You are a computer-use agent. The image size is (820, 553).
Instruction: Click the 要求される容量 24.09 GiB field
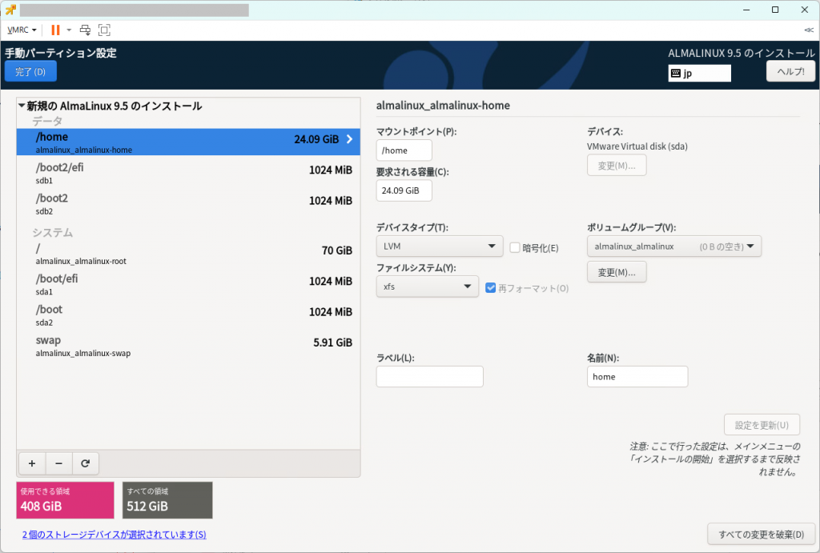[404, 190]
